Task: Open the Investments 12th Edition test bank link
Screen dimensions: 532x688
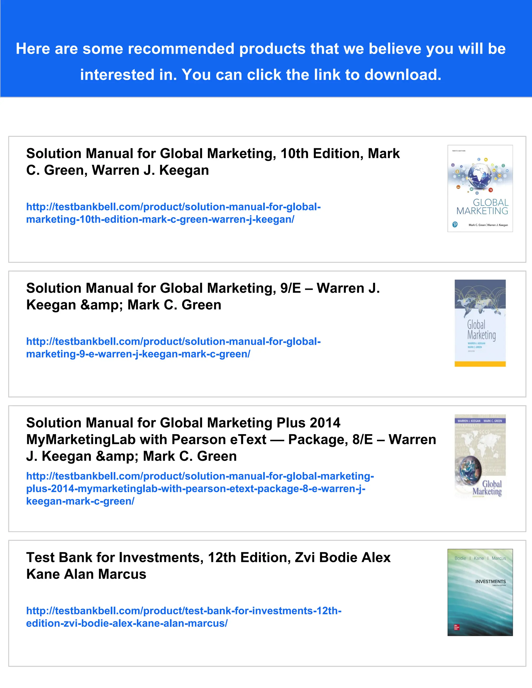Action: click(x=184, y=617)
